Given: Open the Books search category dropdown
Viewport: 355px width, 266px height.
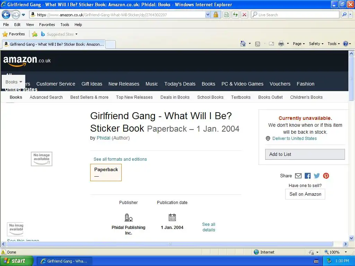Looking at the screenshot, I should click(14, 82).
